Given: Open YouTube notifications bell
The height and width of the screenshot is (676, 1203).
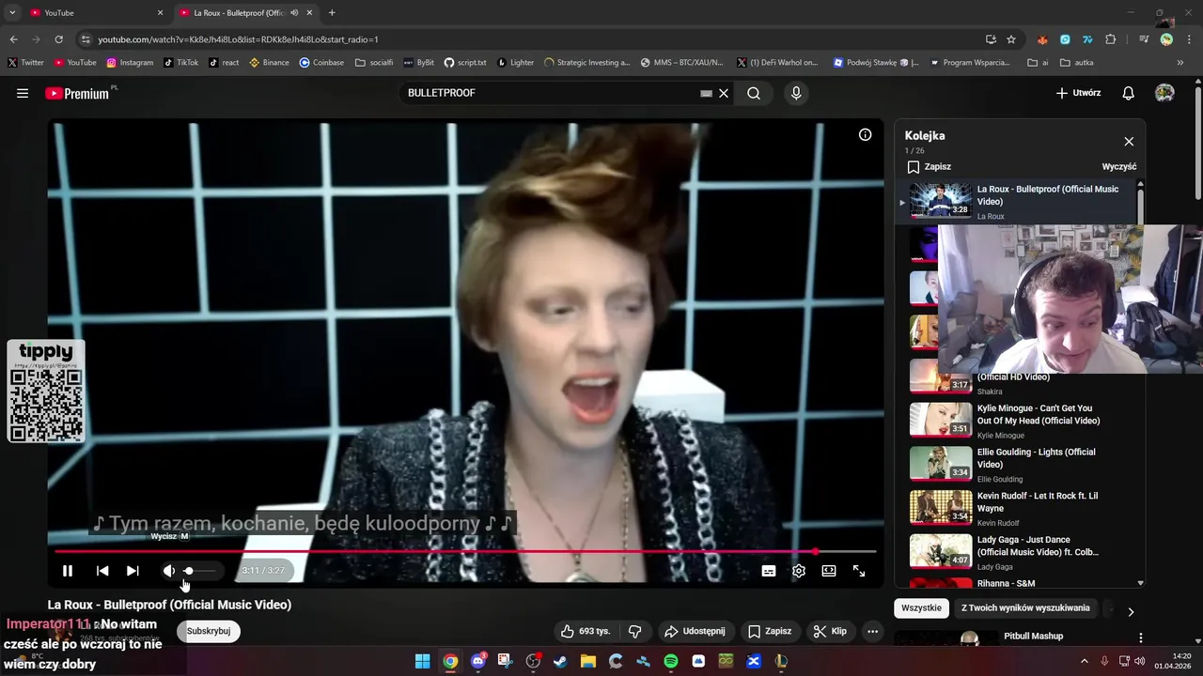Looking at the screenshot, I should coord(1129,93).
